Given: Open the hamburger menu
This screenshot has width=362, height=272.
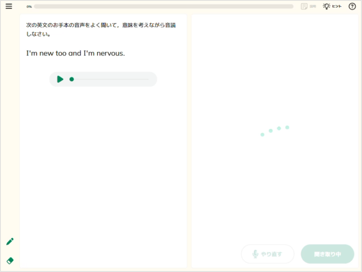Looking at the screenshot, I should point(9,6).
